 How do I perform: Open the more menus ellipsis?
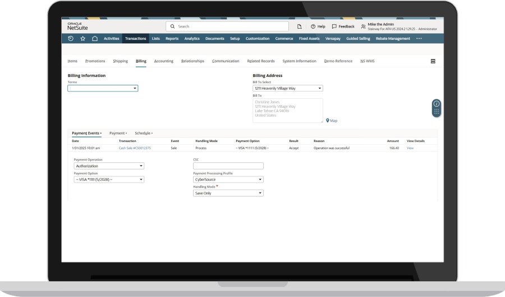click(419, 39)
